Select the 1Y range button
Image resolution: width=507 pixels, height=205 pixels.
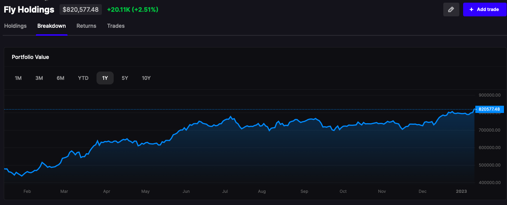[x=105, y=78]
